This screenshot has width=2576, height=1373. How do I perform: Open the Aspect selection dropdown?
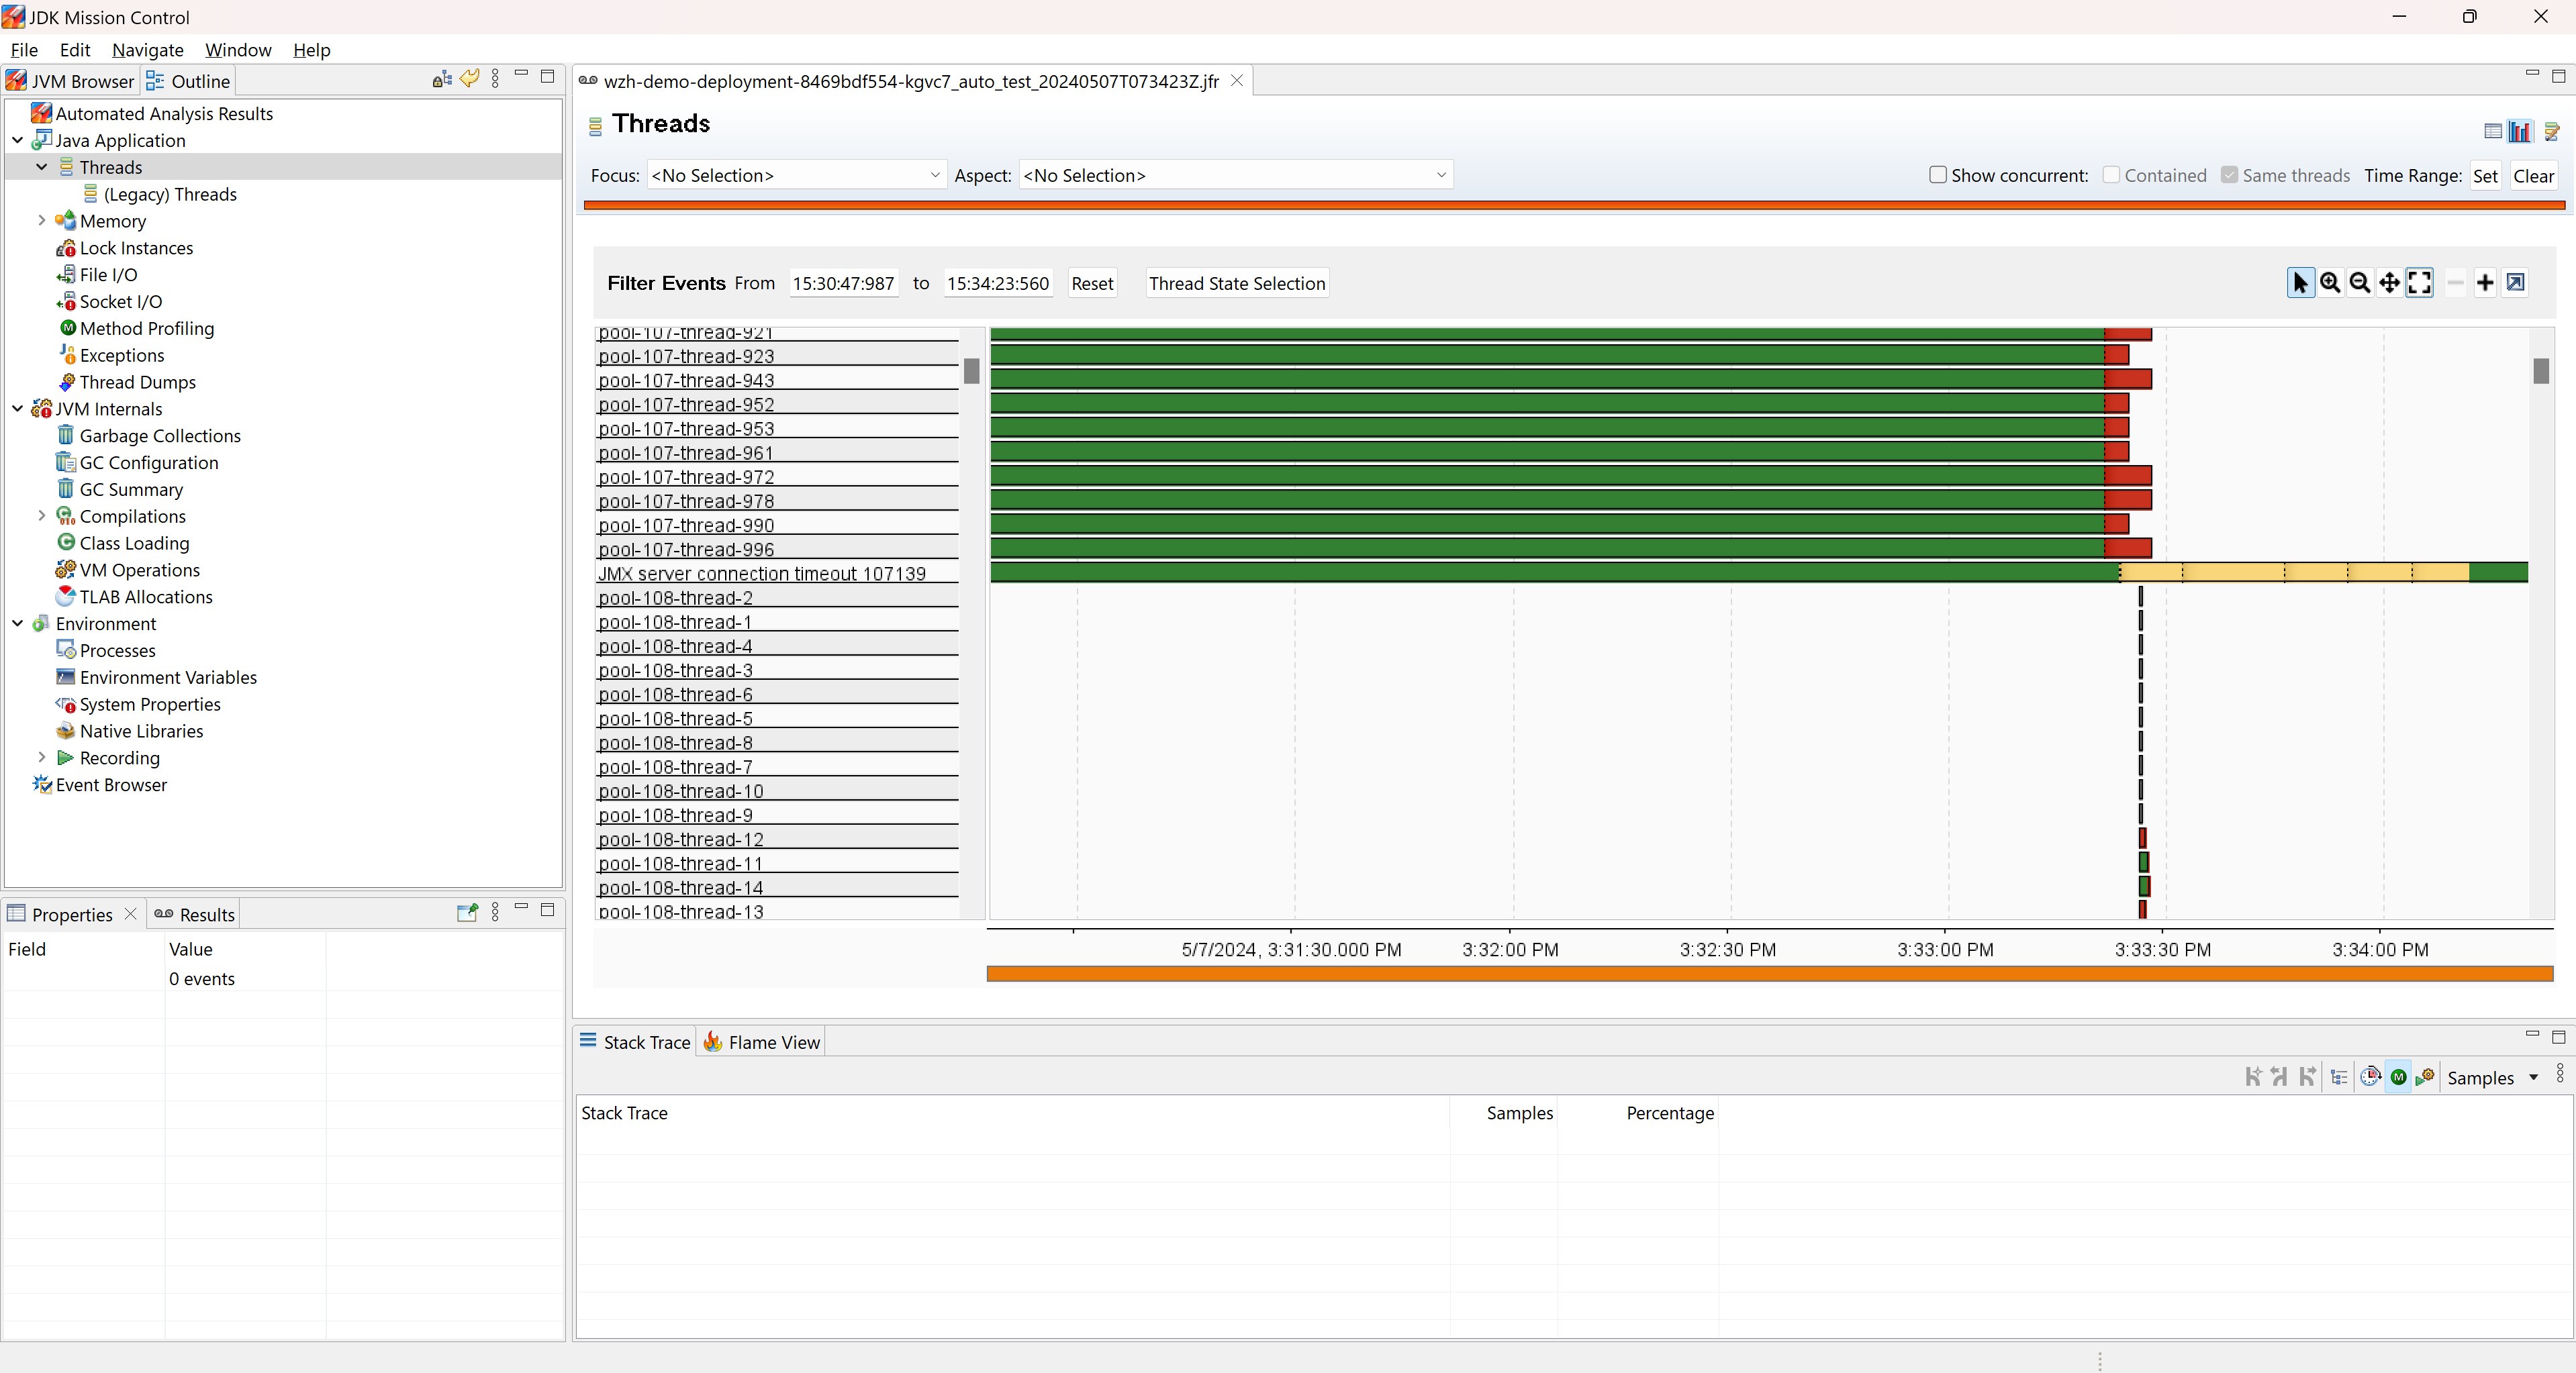point(1235,175)
